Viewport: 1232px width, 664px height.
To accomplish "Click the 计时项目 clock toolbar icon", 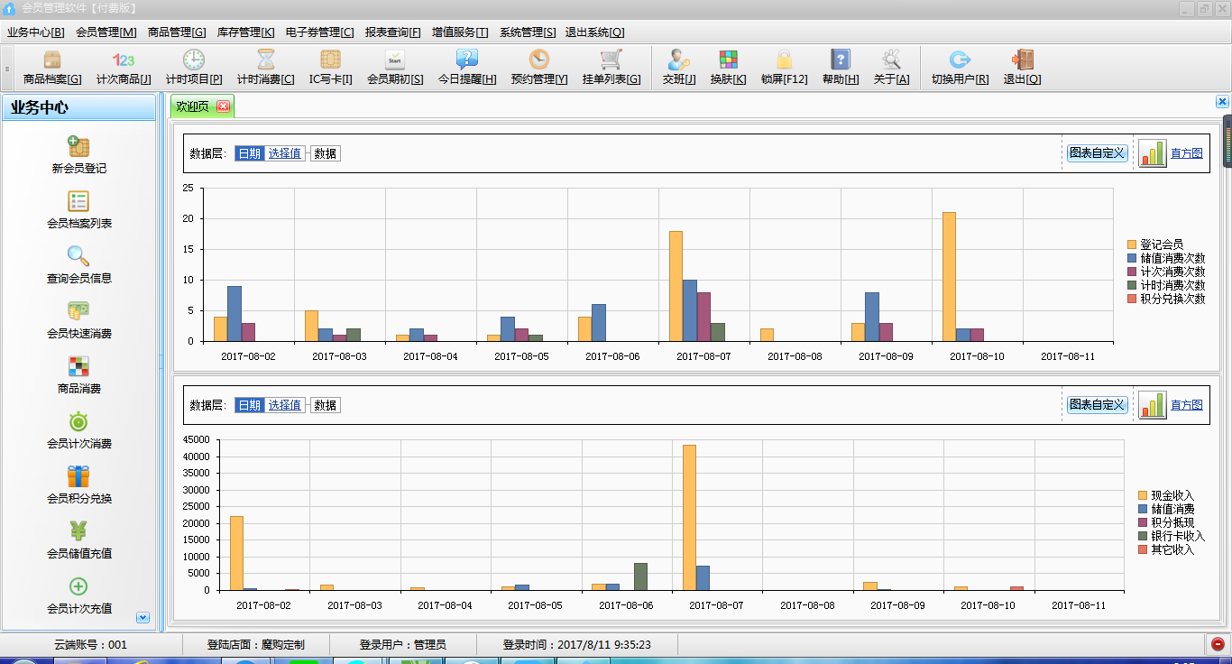I will point(194,60).
